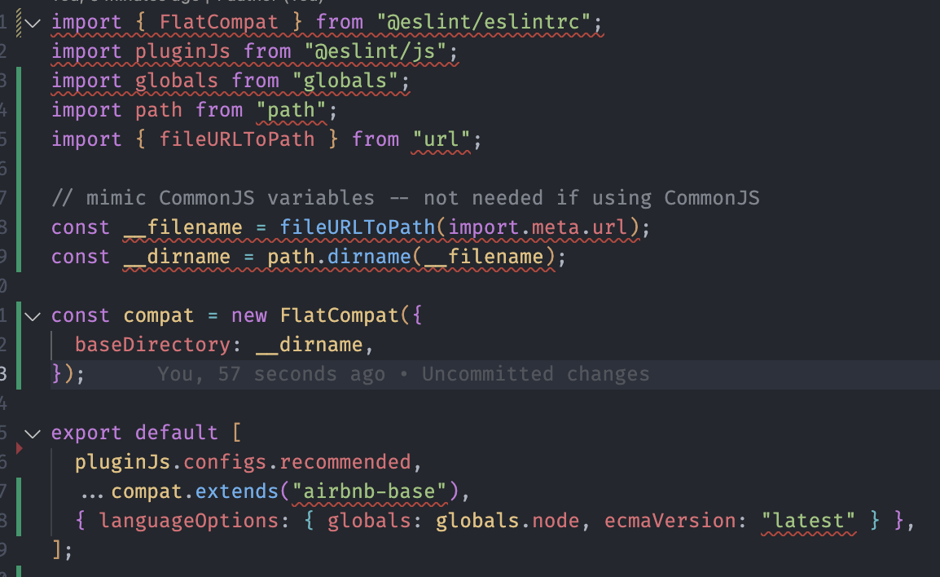Click the "airbnb-base" string
Viewport: 940px width, 577px height.
[369, 491]
